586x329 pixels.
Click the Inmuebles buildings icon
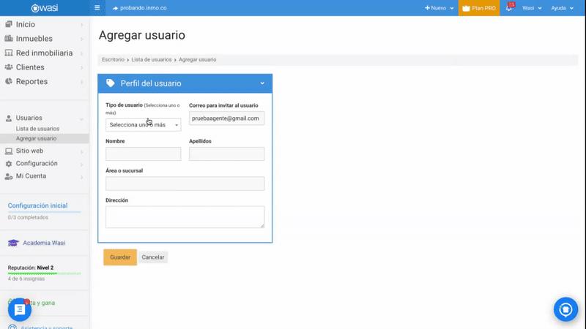click(8, 38)
